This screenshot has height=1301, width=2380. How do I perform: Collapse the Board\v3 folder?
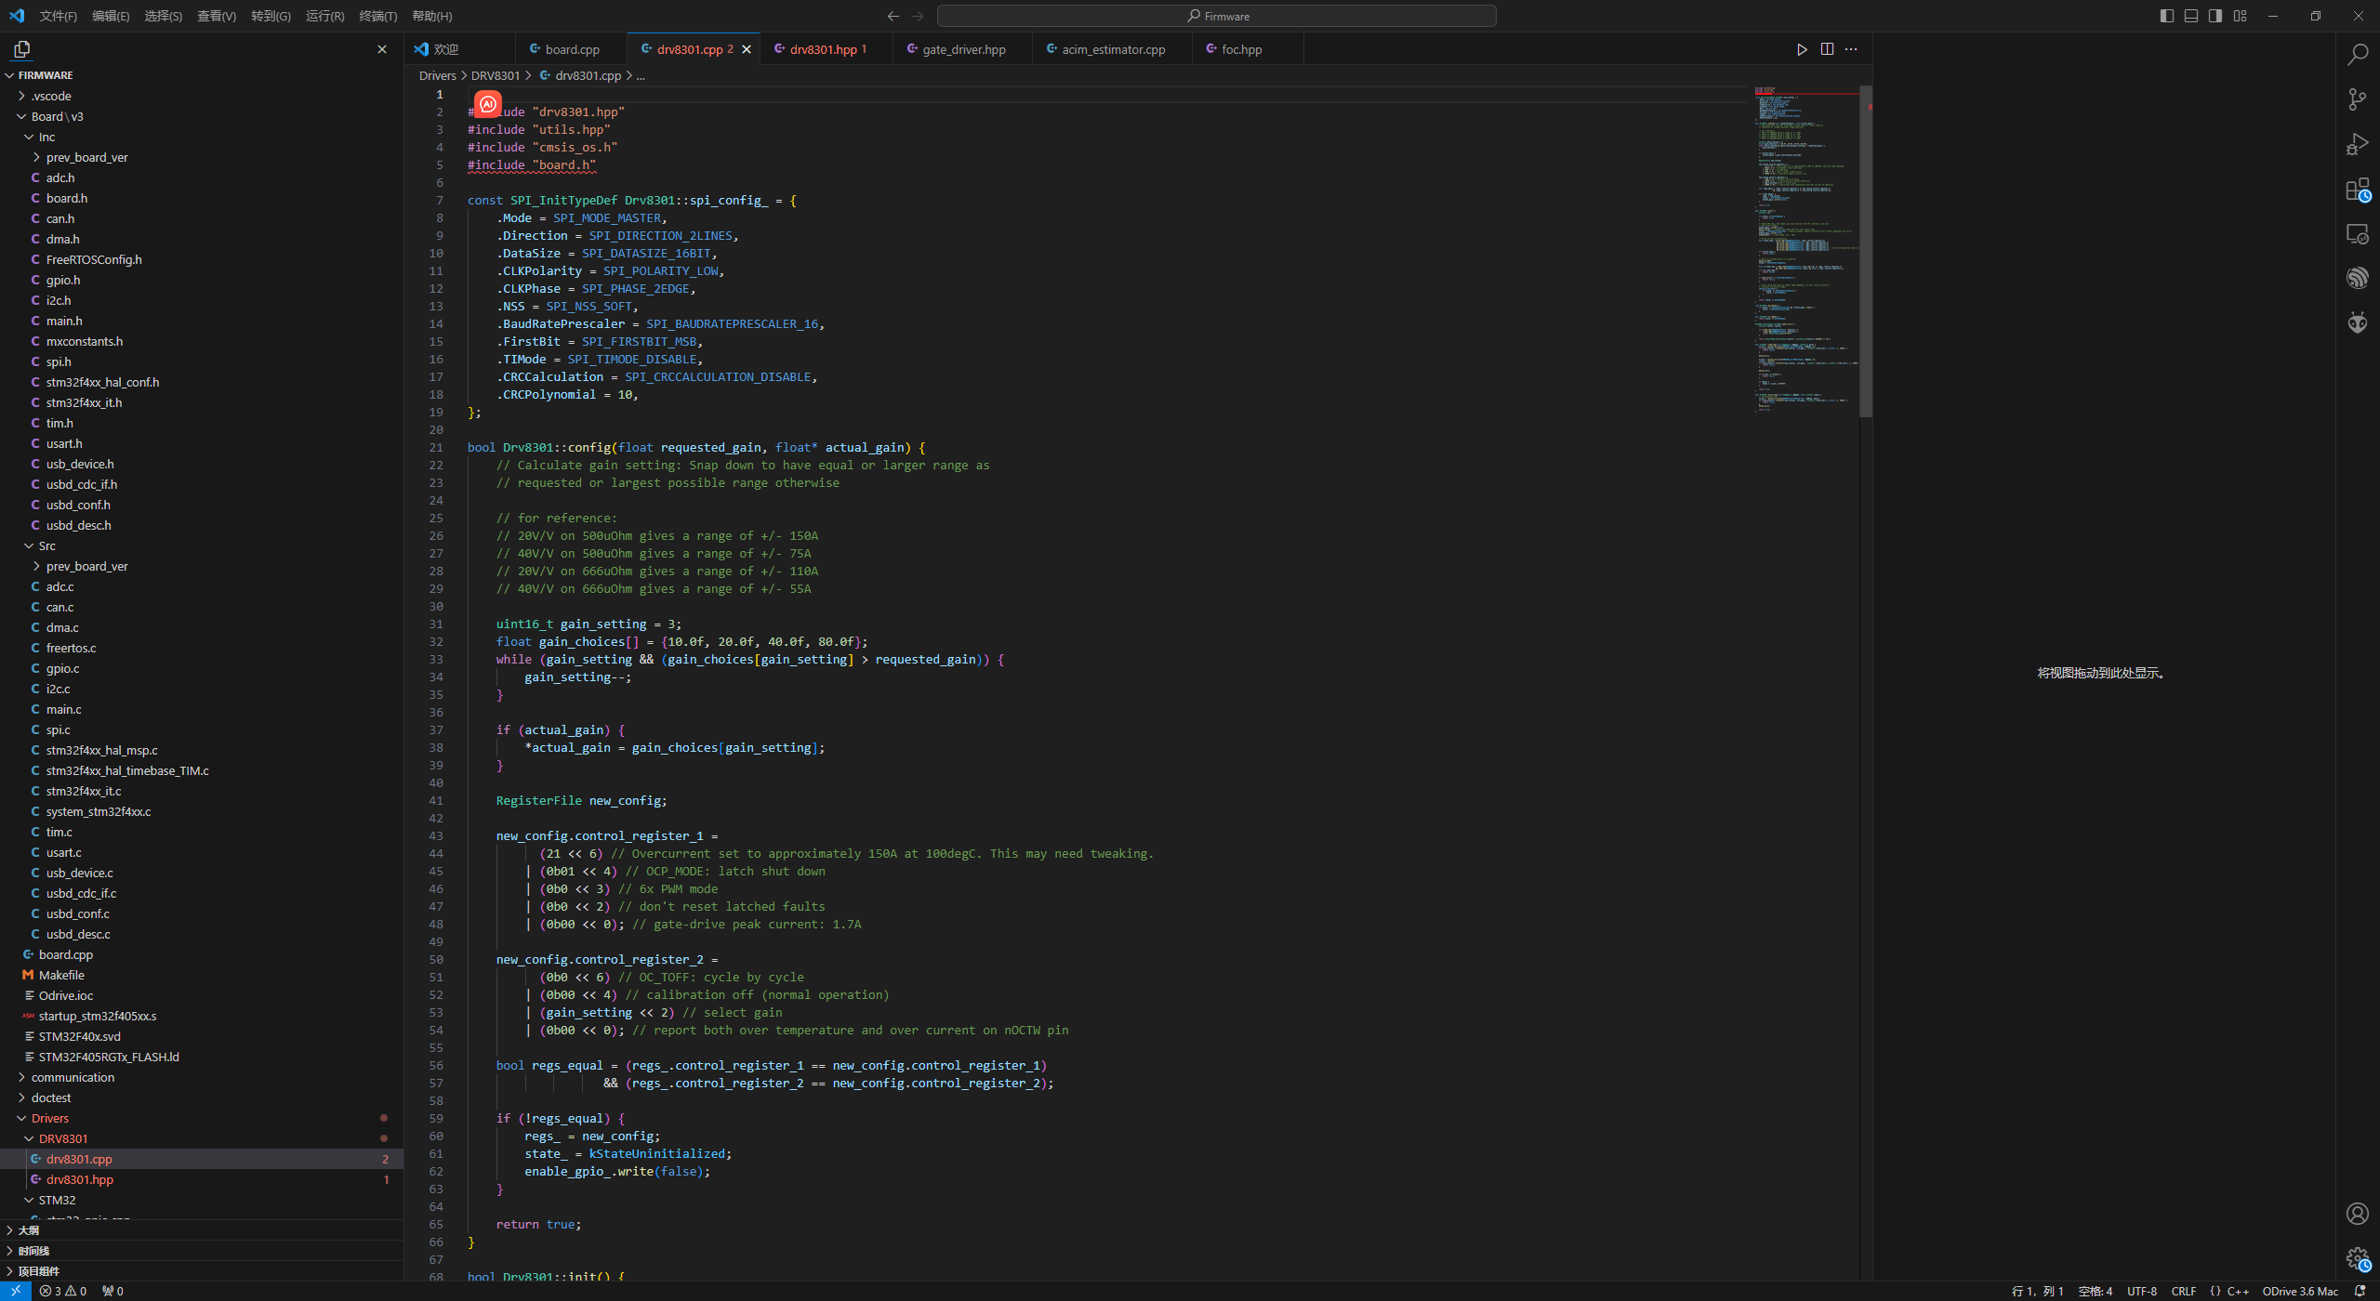(202, 116)
